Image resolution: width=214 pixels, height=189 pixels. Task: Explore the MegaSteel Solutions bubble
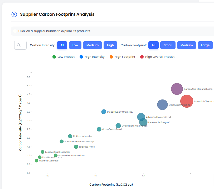click(x=162, y=105)
